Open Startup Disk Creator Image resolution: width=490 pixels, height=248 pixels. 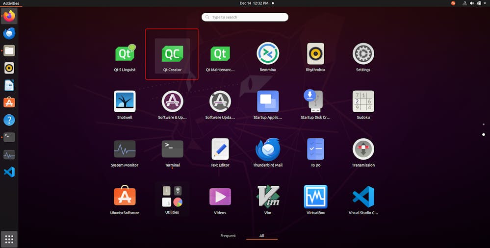tap(315, 105)
